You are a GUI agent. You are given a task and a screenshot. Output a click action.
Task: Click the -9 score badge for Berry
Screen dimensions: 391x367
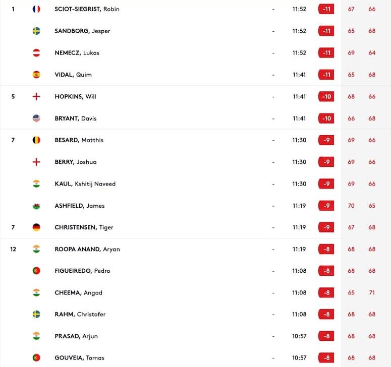click(x=326, y=162)
